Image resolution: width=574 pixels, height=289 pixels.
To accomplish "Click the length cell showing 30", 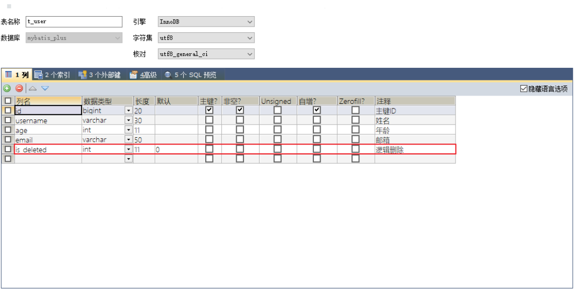I will 144,120.
